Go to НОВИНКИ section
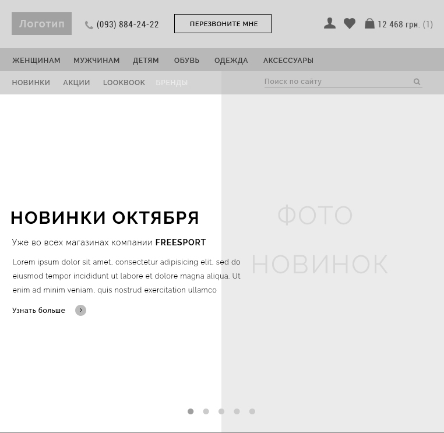The width and height of the screenshot is (444, 433). [x=31, y=82]
